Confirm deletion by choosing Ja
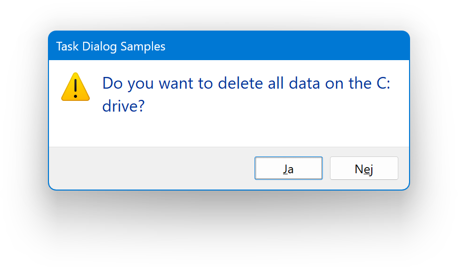 [x=288, y=169]
